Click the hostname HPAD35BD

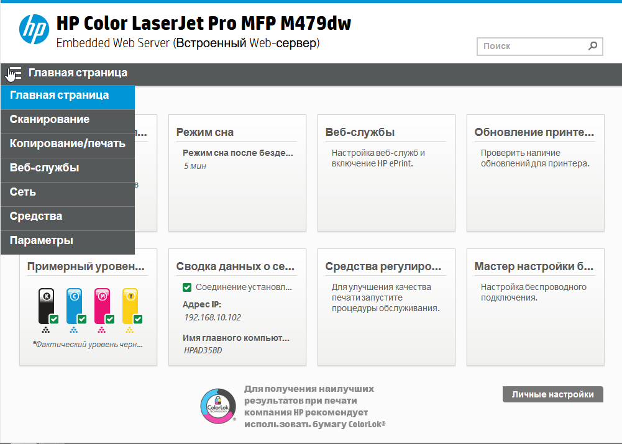(x=203, y=350)
